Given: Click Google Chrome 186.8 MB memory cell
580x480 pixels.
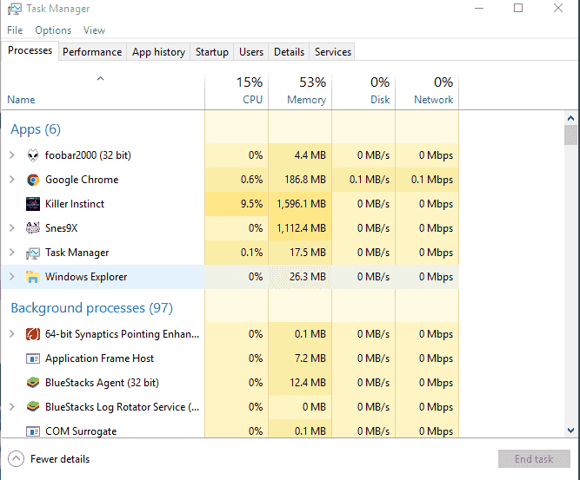Looking at the screenshot, I should (x=300, y=180).
